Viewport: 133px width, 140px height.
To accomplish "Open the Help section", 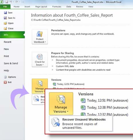I will [x=6, y=70].
